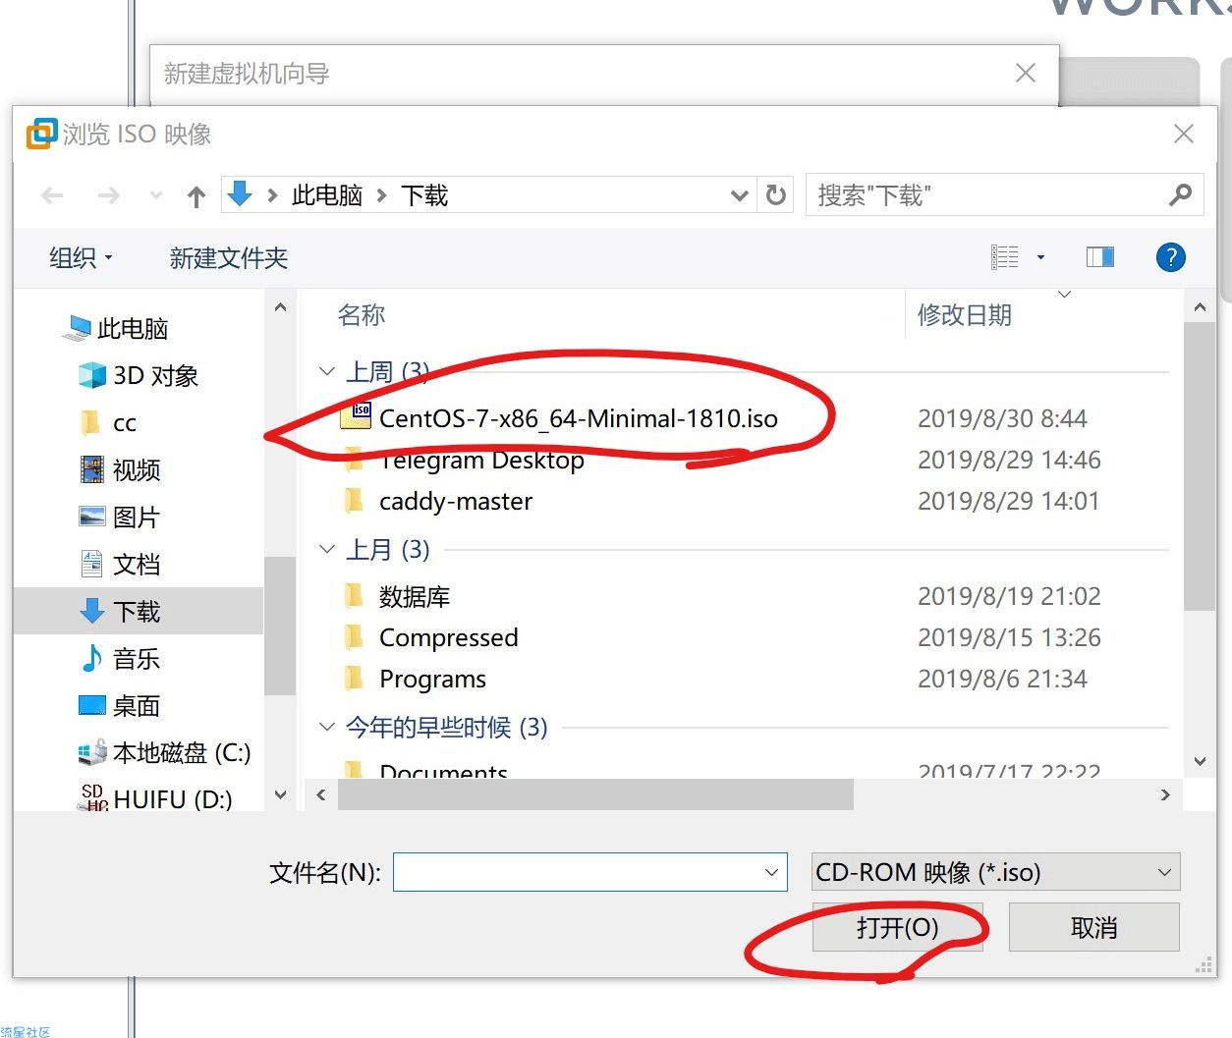The height and width of the screenshot is (1038, 1232).
Task: Click the horizontal scroll-right arrow
Action: click(1165, 794)
